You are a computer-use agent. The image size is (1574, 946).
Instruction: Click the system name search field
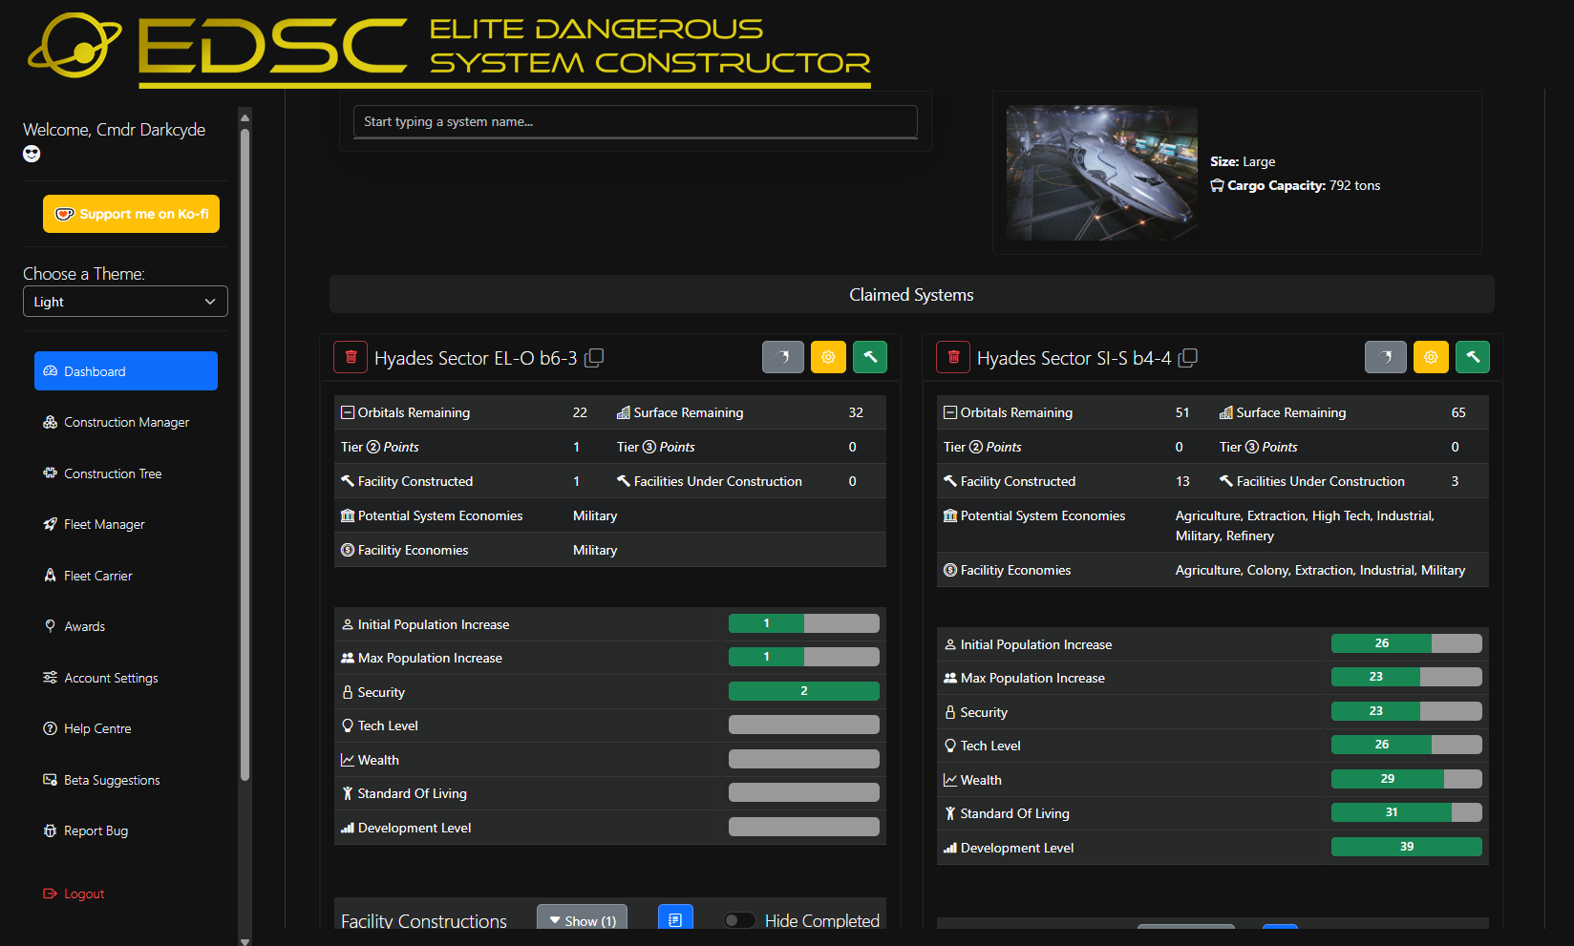coord(635,121)
